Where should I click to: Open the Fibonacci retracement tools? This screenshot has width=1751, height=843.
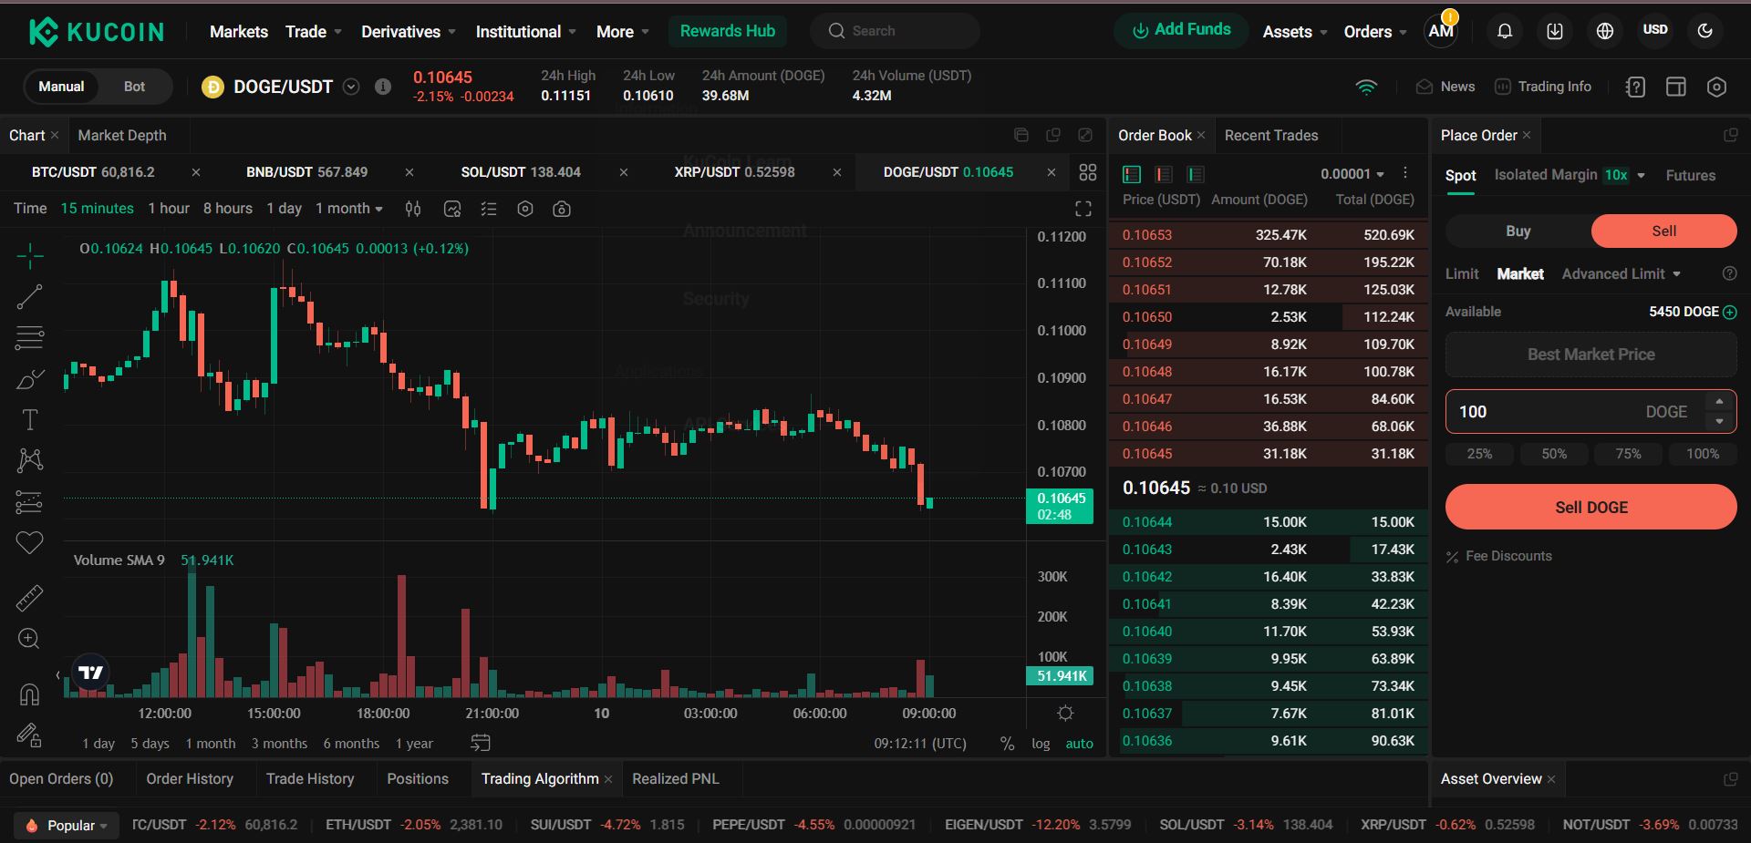pos(29,338)
